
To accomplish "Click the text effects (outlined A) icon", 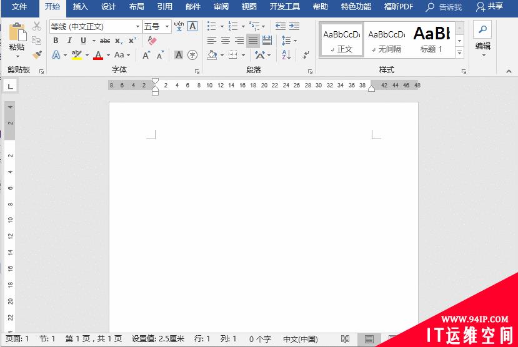I will pyautogui.click(x=56, y=55).
